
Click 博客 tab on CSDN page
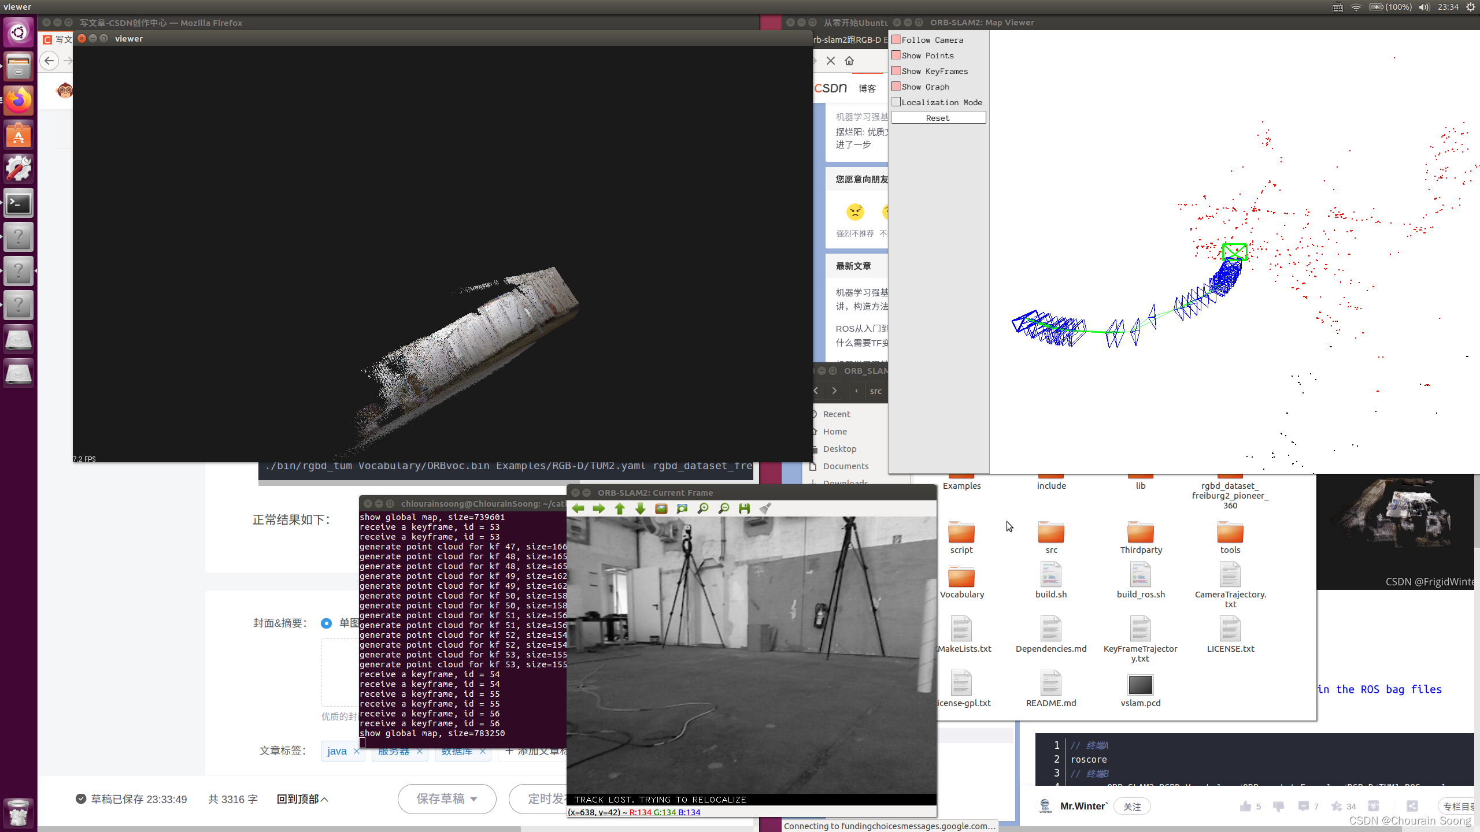pos(867,88)
